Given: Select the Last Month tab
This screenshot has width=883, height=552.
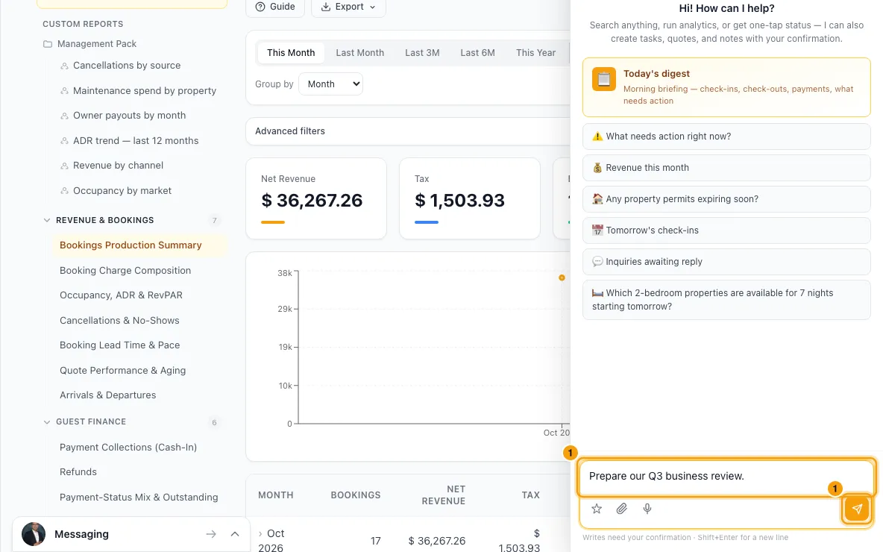Looking at the screenshot, I should click(x=360, y=53).
